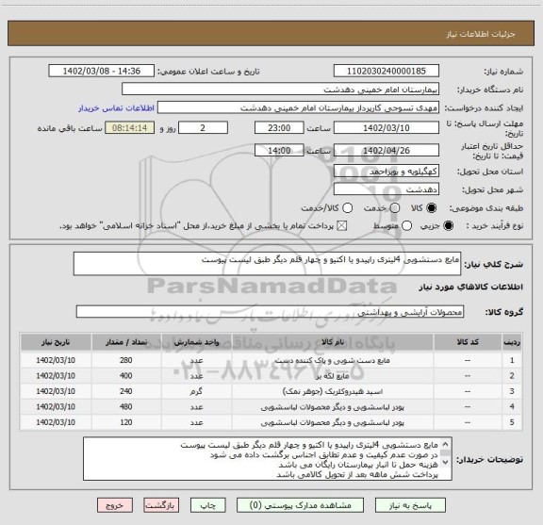The height and width of the screenshot is (525, 543).
Task: Click quantity cell 480
Action: [126, 406]
